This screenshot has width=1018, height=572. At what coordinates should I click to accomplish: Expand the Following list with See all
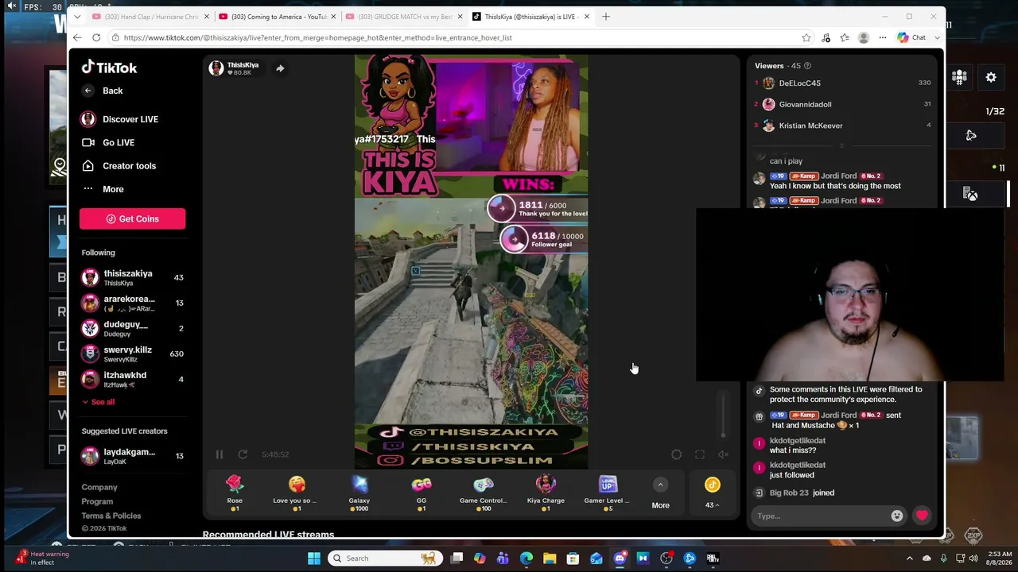(99, 402)
